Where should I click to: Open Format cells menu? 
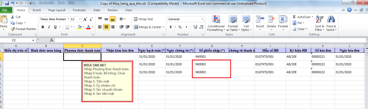pos(283,22)
